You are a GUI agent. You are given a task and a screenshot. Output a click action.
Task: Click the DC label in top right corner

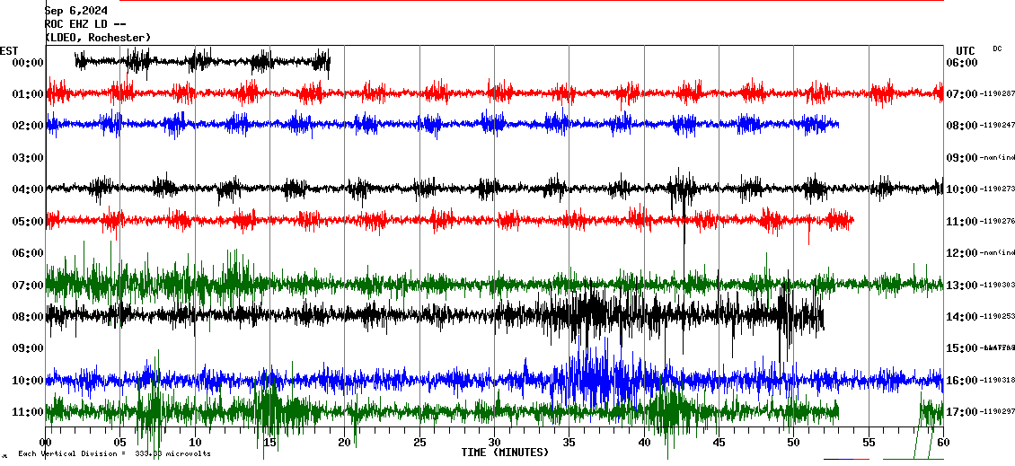pos(997,48)
